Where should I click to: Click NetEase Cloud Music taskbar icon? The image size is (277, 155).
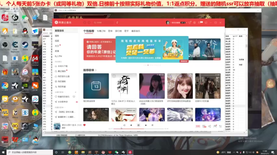[x=130, y=152]
